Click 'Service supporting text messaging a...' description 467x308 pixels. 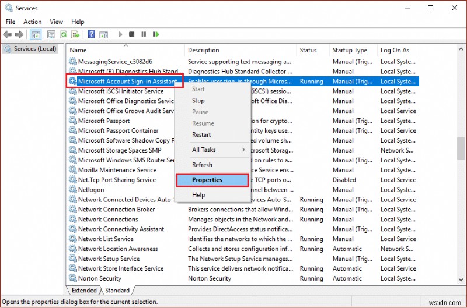[x=239, y=62]
